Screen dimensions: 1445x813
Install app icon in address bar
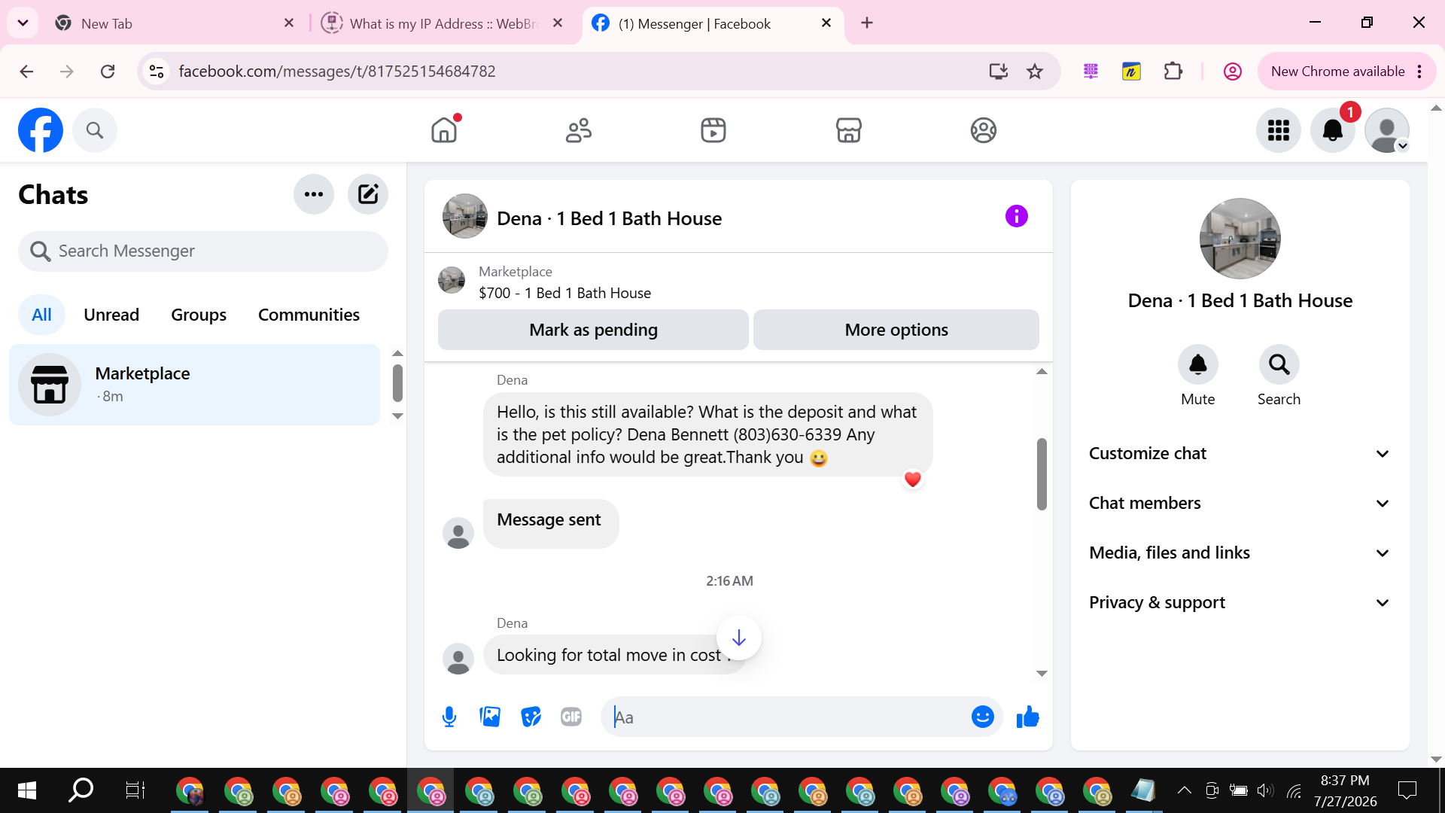coord(999,72)
